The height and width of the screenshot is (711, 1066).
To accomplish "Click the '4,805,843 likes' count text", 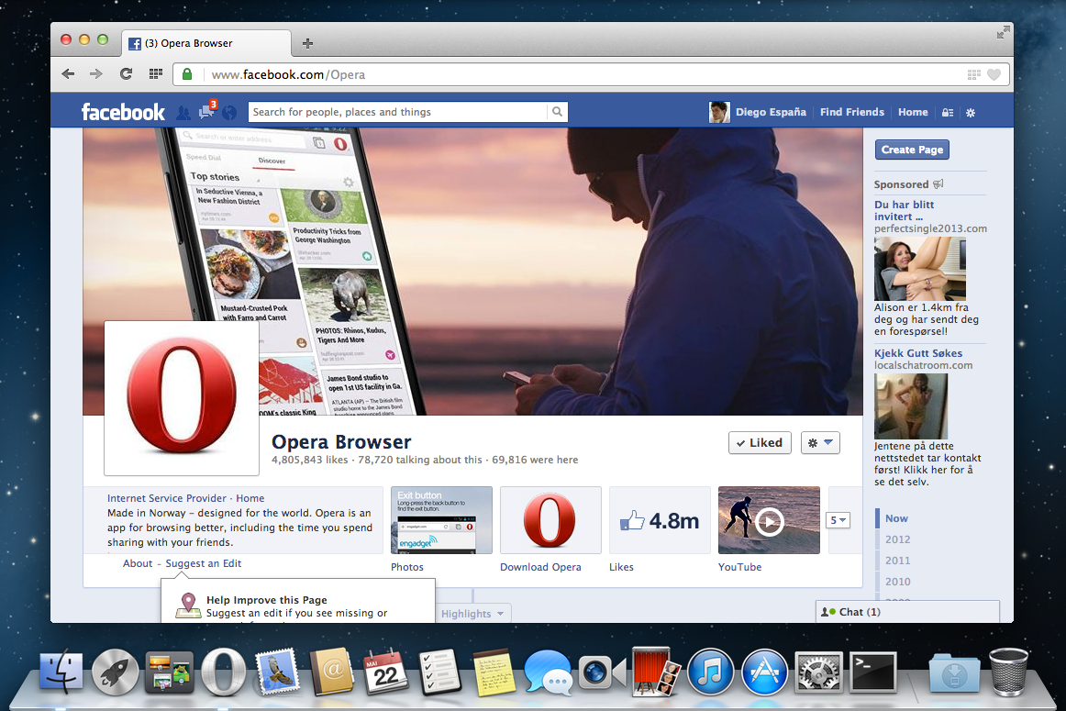I will click(x=309, y=461).
